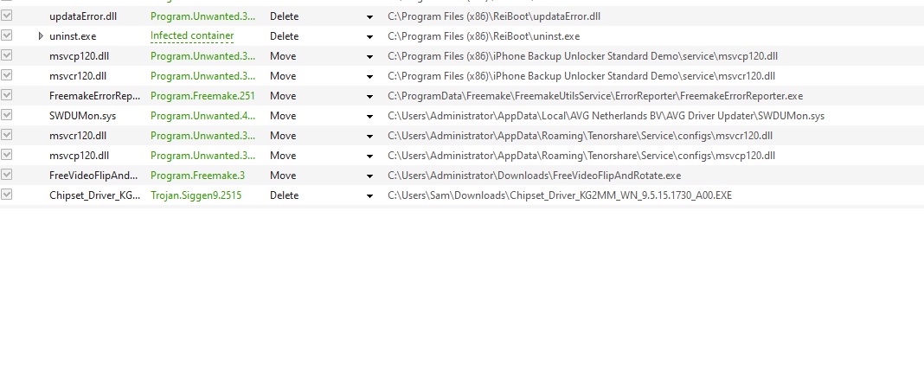Toggle checkbox for FreemakeErrorReporter entry

(x=7, y=95)
